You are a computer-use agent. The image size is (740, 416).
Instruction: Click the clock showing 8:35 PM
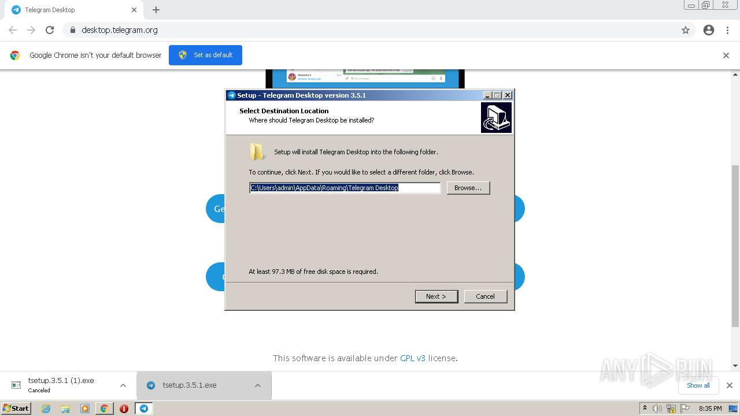pyautogui.click(x=710, y=408)
